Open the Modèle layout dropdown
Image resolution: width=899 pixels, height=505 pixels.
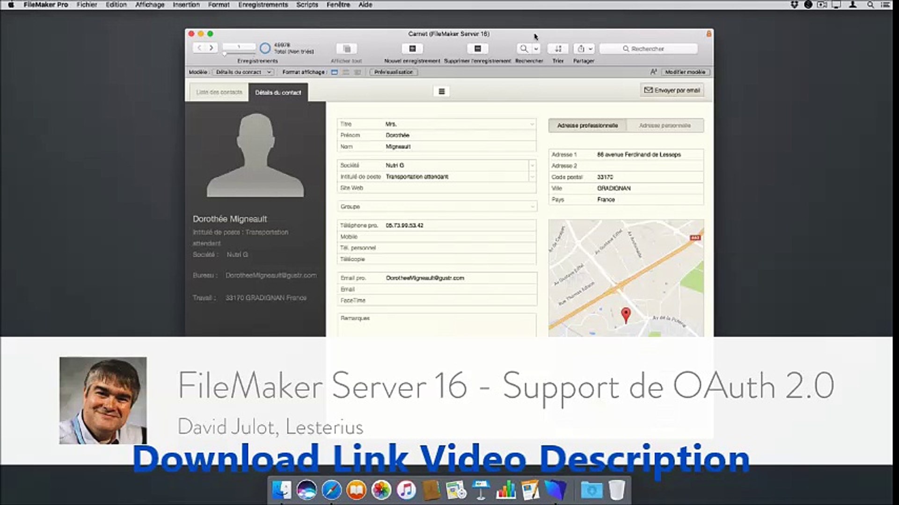[243, 72]
